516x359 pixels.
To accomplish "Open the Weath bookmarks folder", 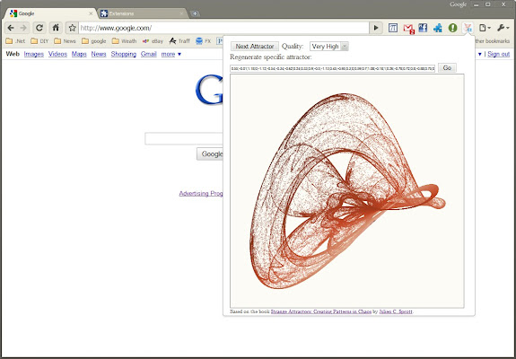I will tap(124, 41).
